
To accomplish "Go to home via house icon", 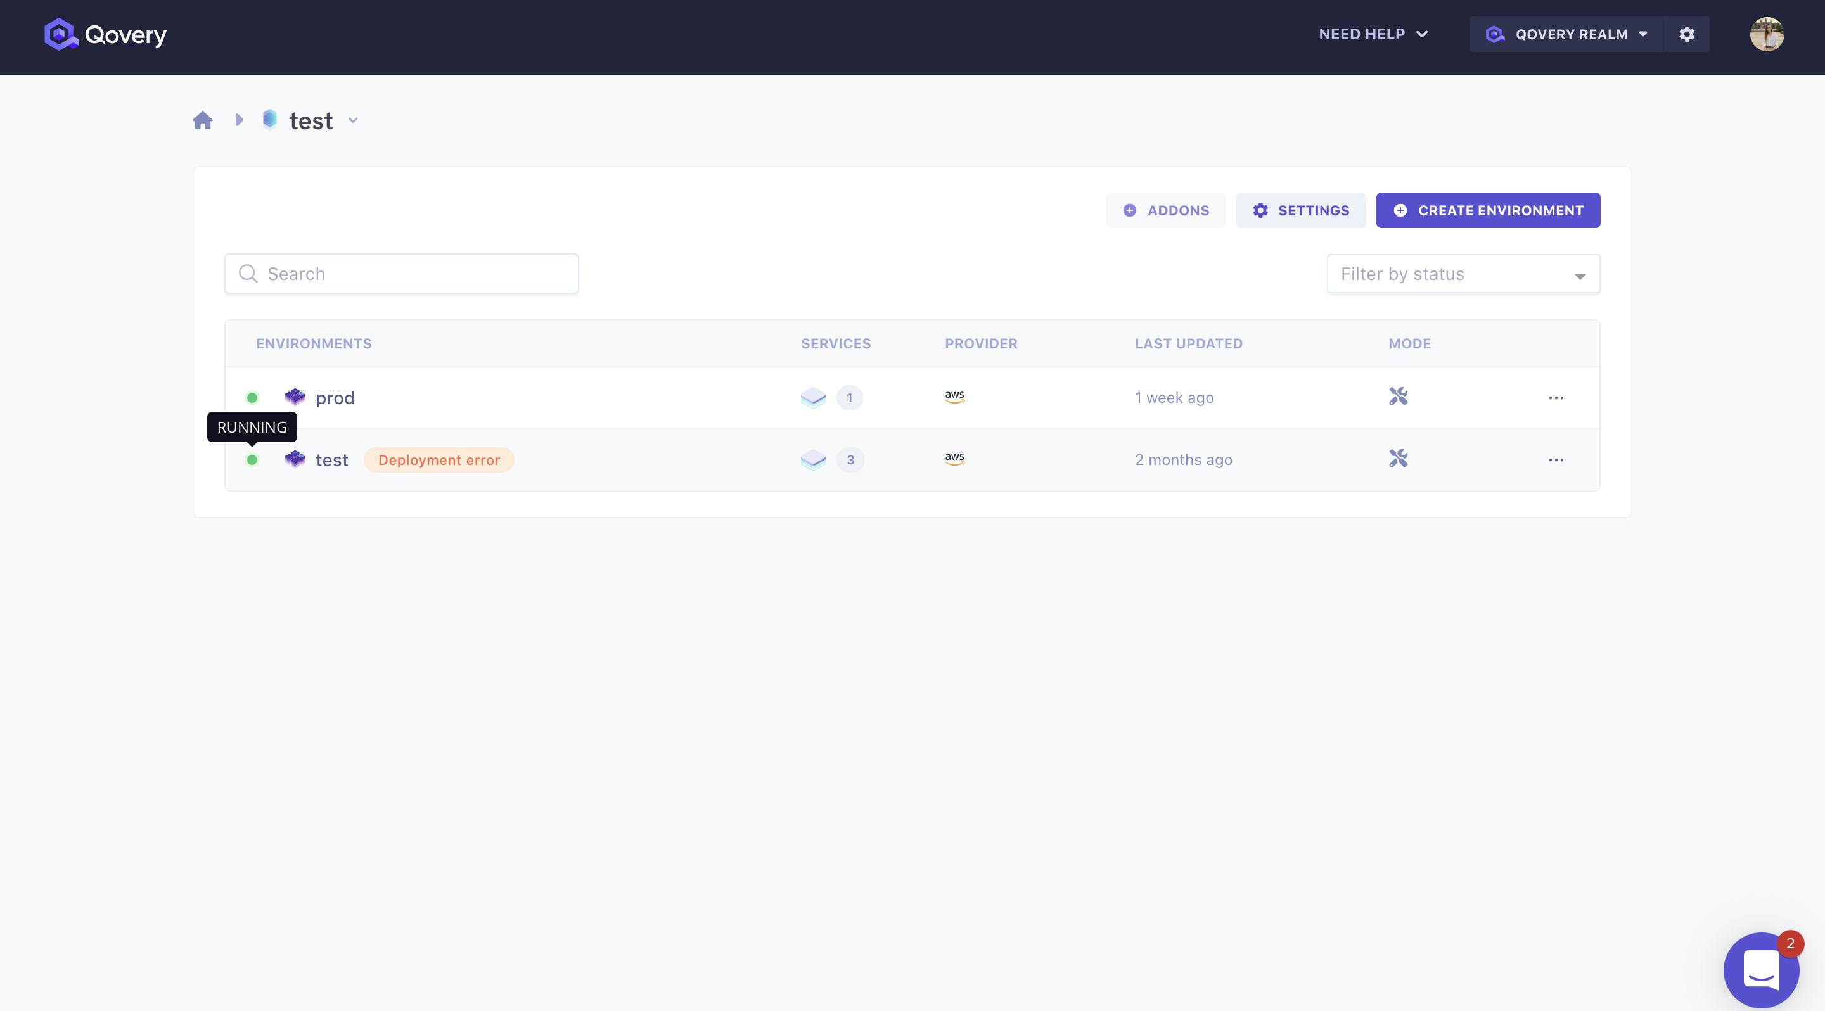I will click(x=203, y=120).
